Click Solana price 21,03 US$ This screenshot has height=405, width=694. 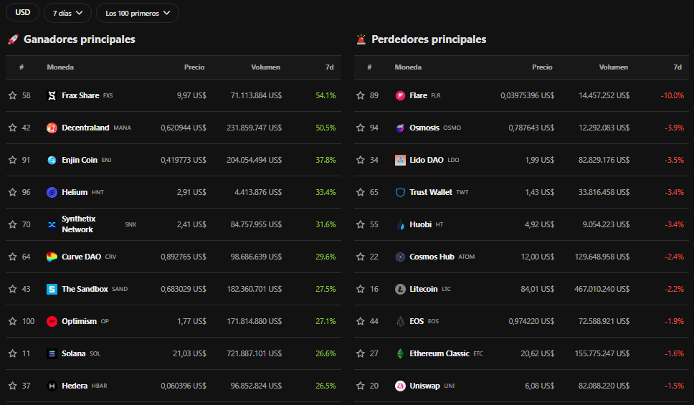(189, 353)
